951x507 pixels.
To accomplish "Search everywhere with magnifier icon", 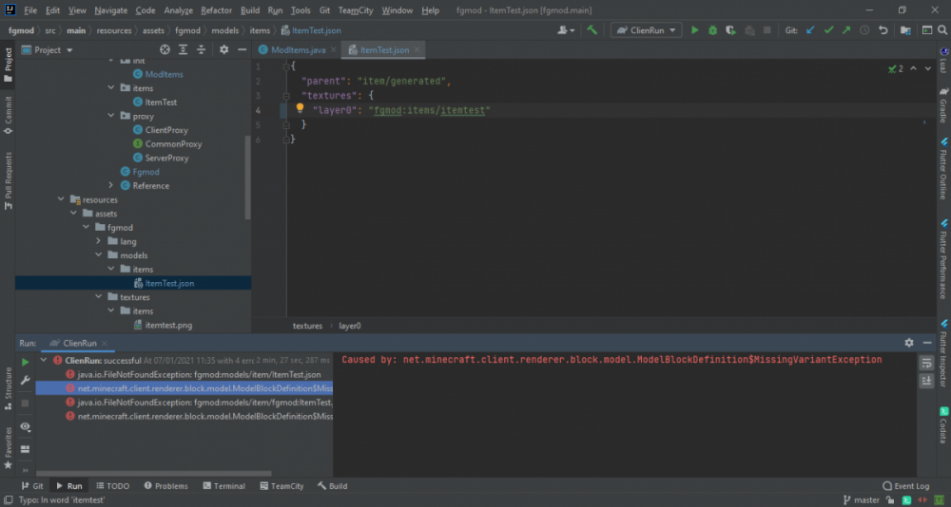I will tap(943, 29).
